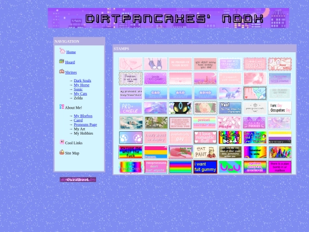Click the small icon beside Shrines
Viewport: 309px width, 232px height.
coord(62,71)
